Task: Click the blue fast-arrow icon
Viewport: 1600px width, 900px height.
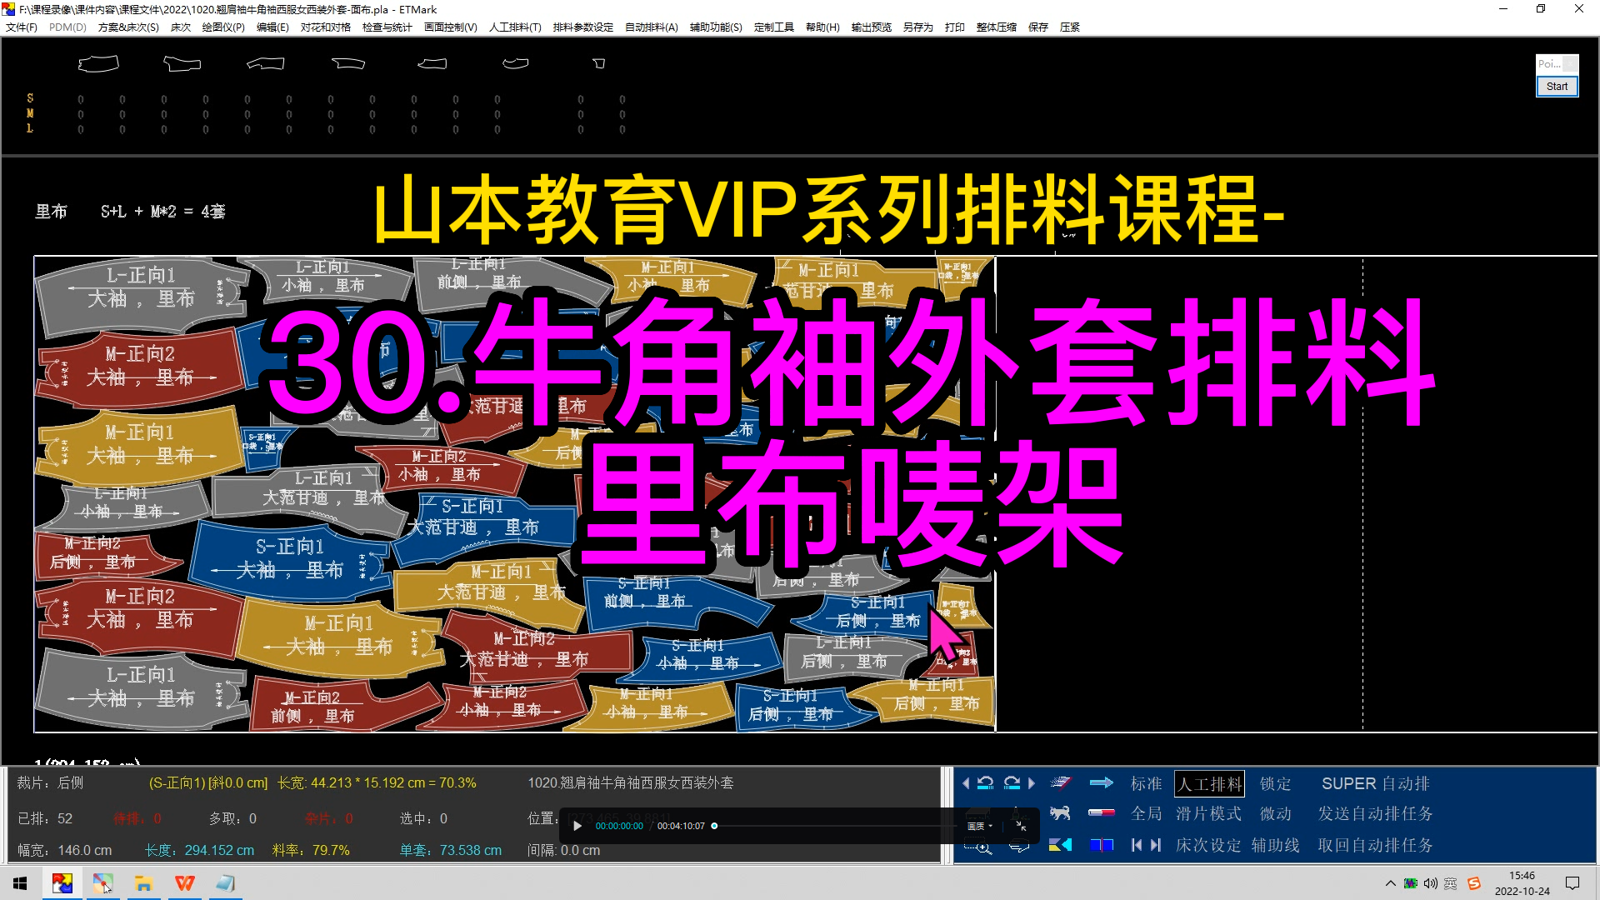Action: 1101,782
